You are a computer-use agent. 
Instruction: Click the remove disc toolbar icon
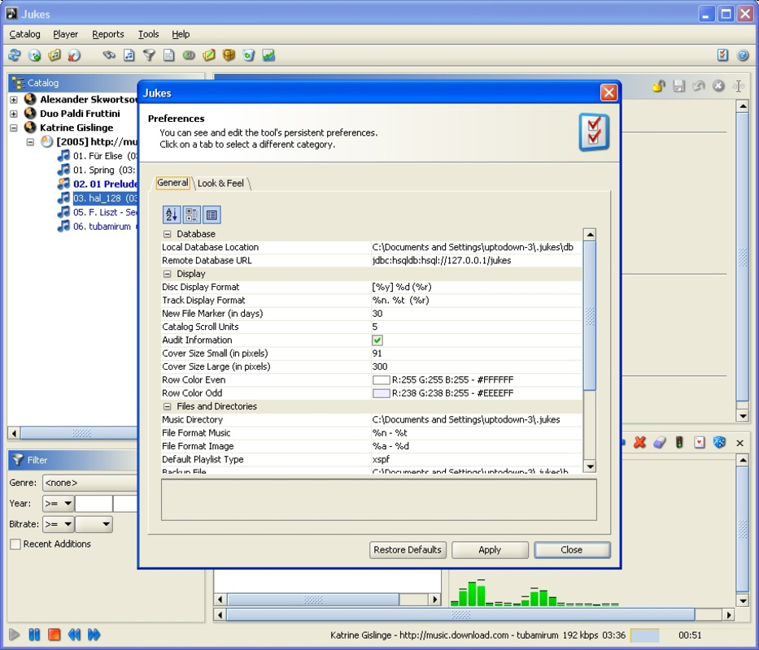point(74,55)
